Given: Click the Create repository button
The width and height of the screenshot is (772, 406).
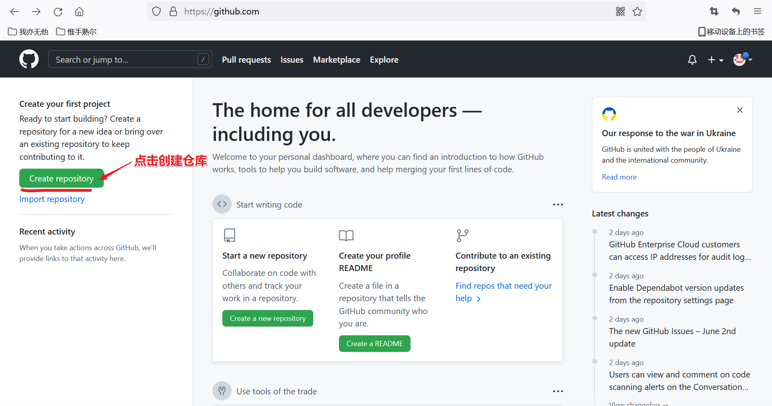Looking at the screenshot, I should tap(61, 178).
